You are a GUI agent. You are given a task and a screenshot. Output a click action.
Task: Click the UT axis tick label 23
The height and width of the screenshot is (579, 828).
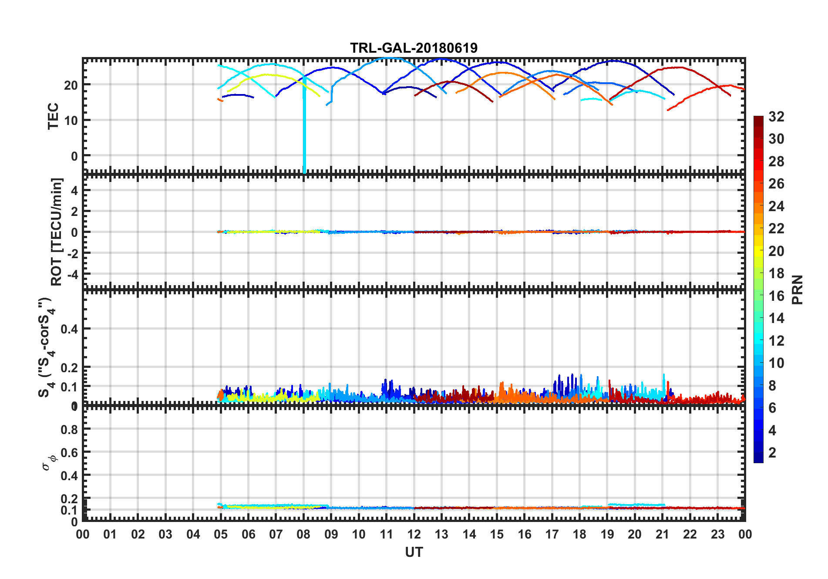pos(717,535)
